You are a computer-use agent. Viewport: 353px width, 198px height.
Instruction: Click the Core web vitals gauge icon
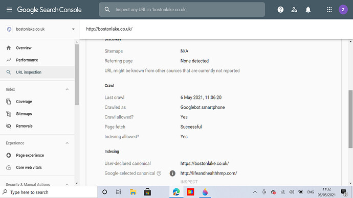pyautogui.click(x=9, y=167)
